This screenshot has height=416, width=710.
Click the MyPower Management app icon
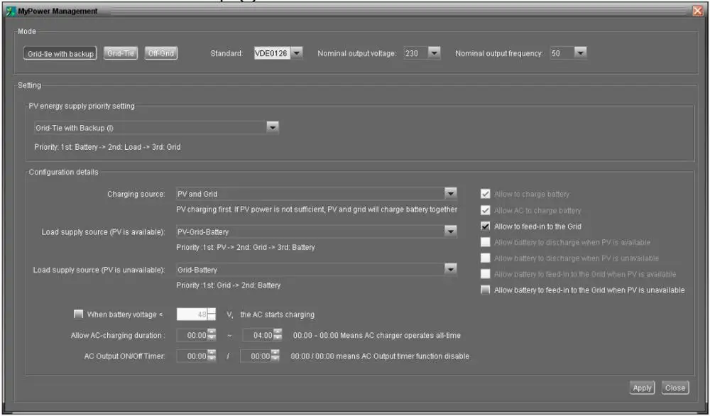(x=10, y=11)
